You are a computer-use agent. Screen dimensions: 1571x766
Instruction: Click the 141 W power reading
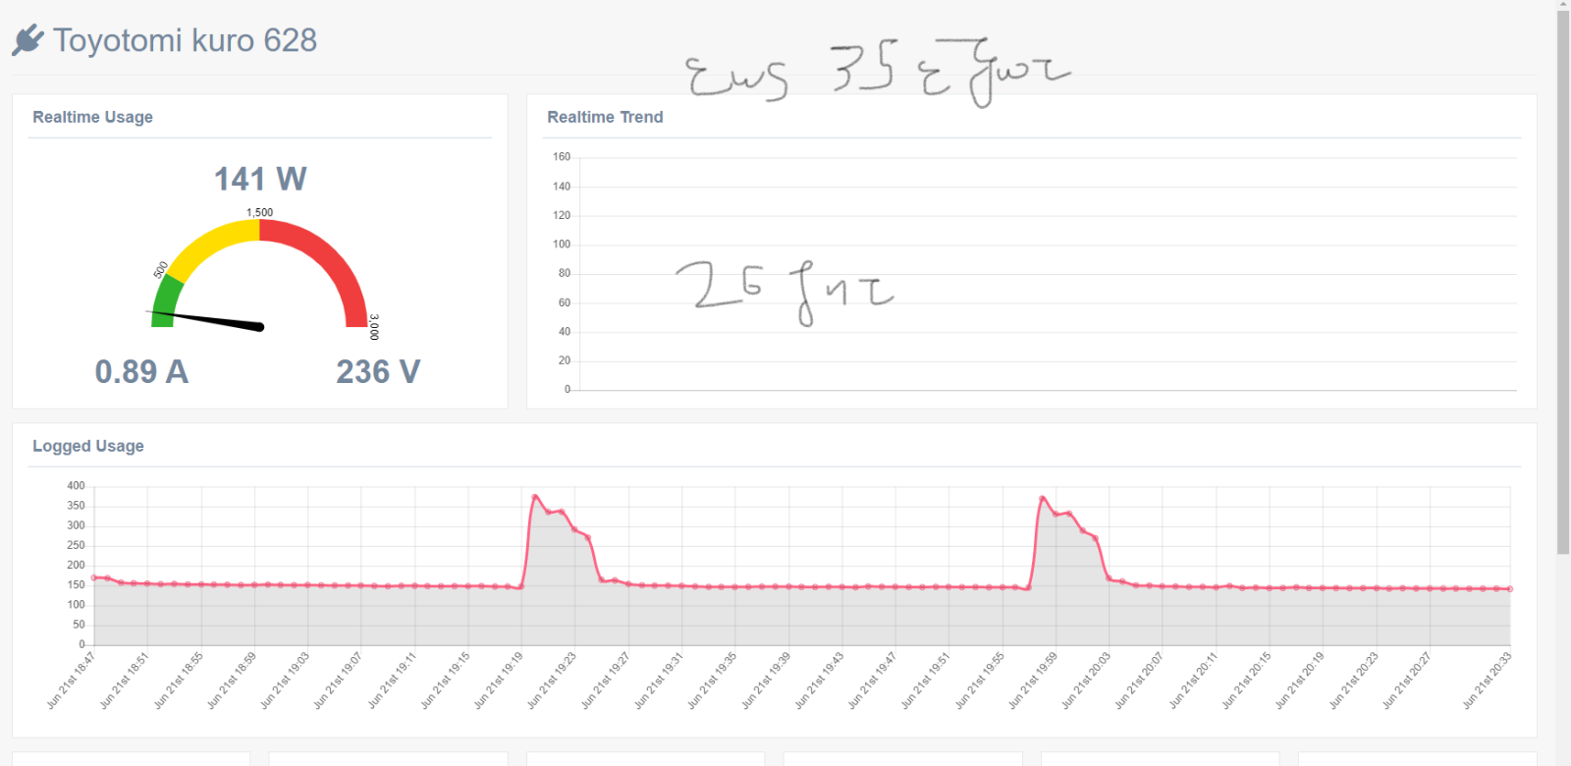260,179
